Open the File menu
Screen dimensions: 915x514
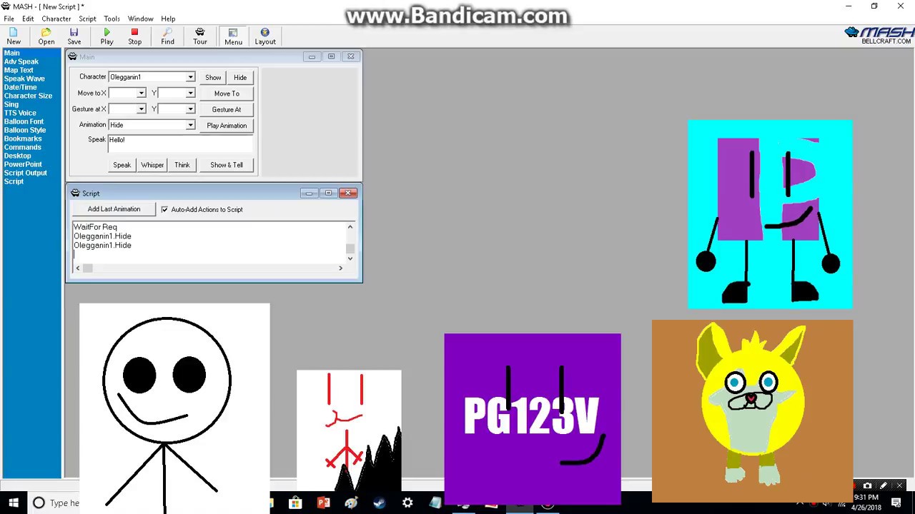(x=9, y=19)
